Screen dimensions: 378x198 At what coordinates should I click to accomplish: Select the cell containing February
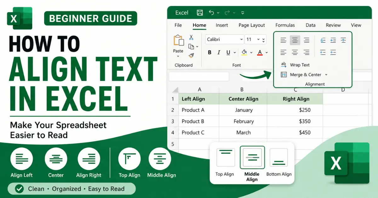[243, 121]
